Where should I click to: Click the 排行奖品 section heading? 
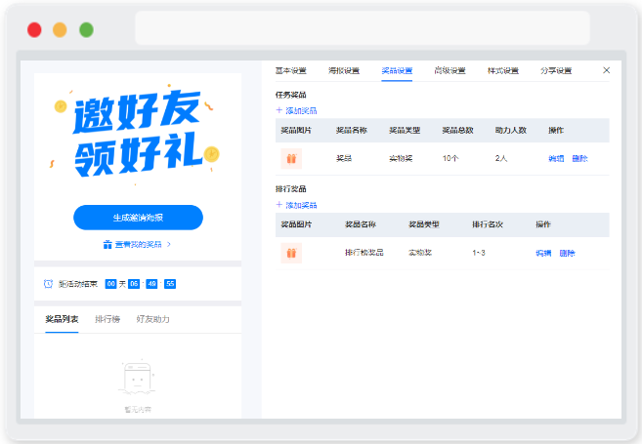point(290,189)
